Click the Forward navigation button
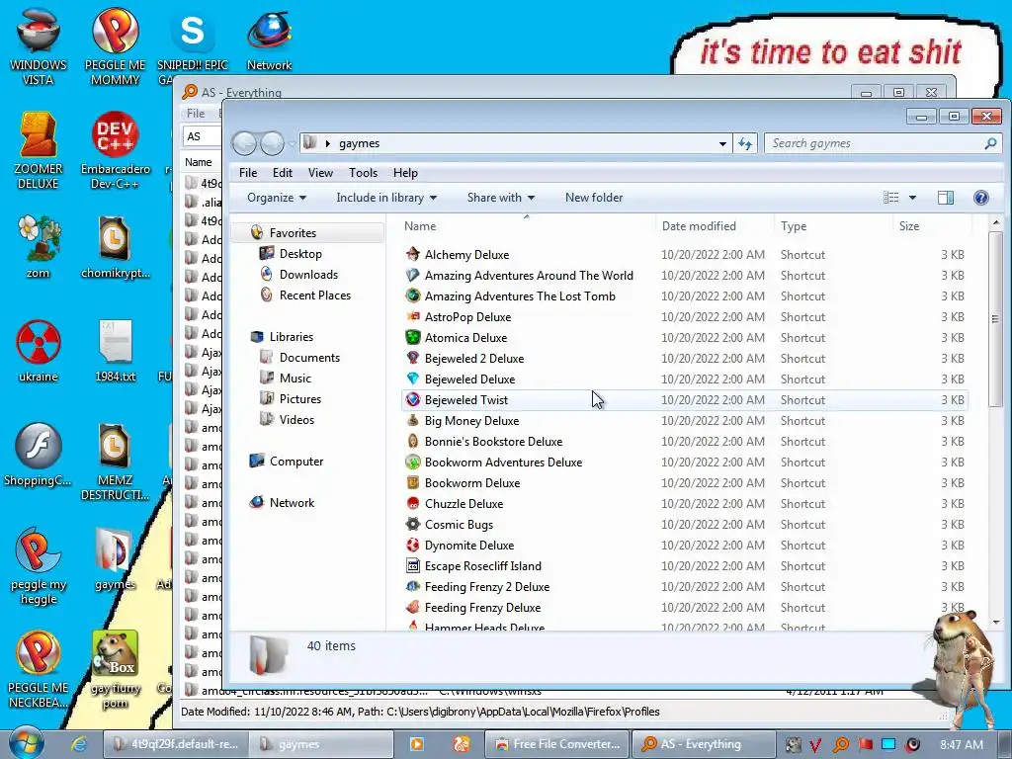1012x759 pixels. (272, 143)
